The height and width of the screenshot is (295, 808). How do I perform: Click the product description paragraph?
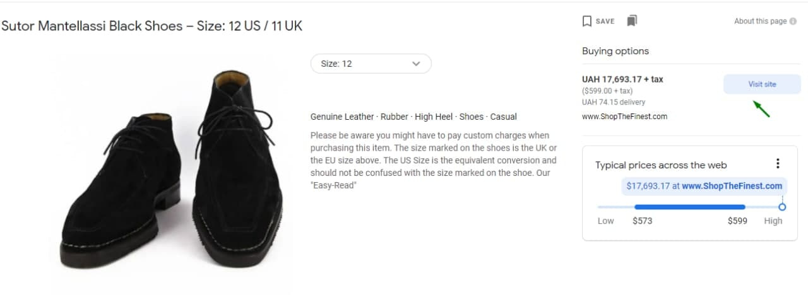click(x=434, y=161)
